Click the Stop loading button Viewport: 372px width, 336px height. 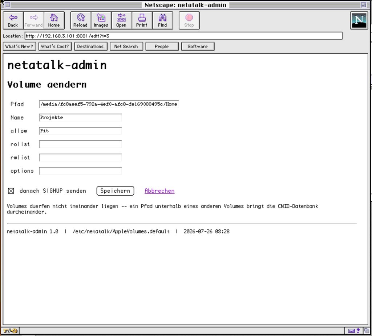click(189, 20)
